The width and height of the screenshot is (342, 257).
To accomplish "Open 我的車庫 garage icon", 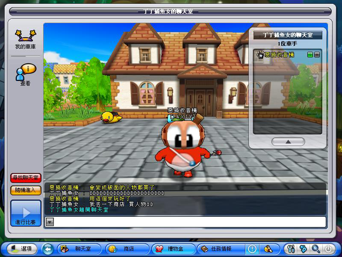I will click(25, 38).
